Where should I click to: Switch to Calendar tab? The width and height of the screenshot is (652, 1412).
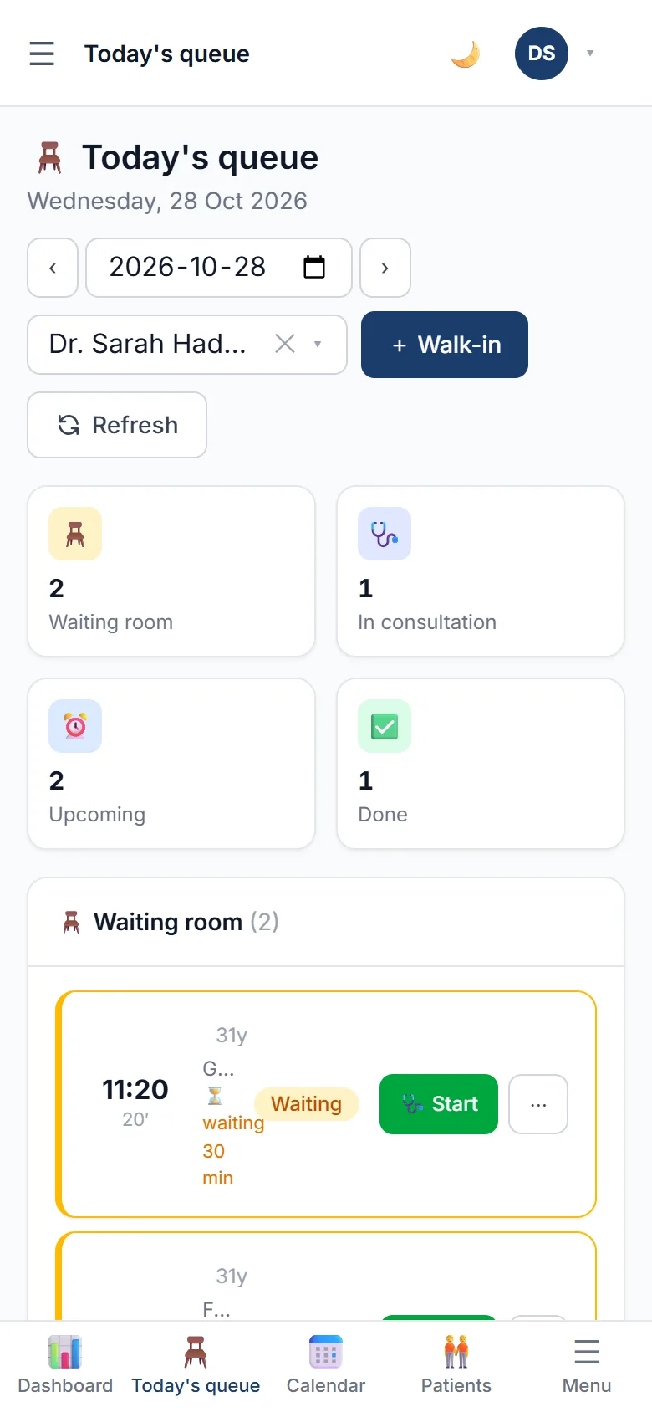[326, 1366]
